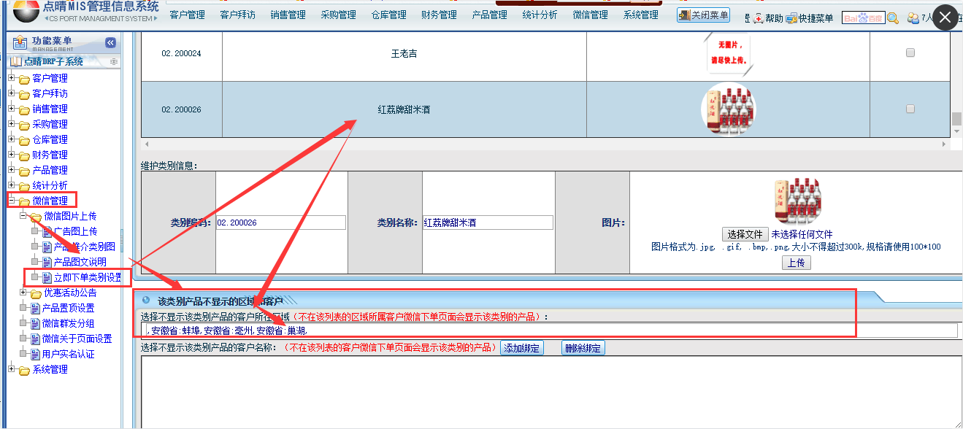The image size is (963, 429).
Task: Open 用户实名认证 page in sidebar
Action: 68,354
